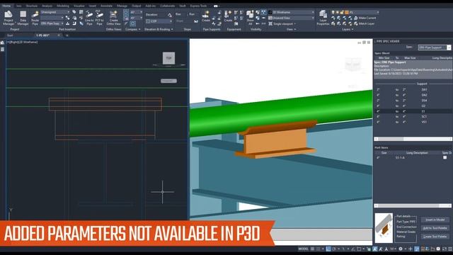Switch to the Structure ribbon tab
This screenshot has height=255, width=453.
click(x=31, y=6)
